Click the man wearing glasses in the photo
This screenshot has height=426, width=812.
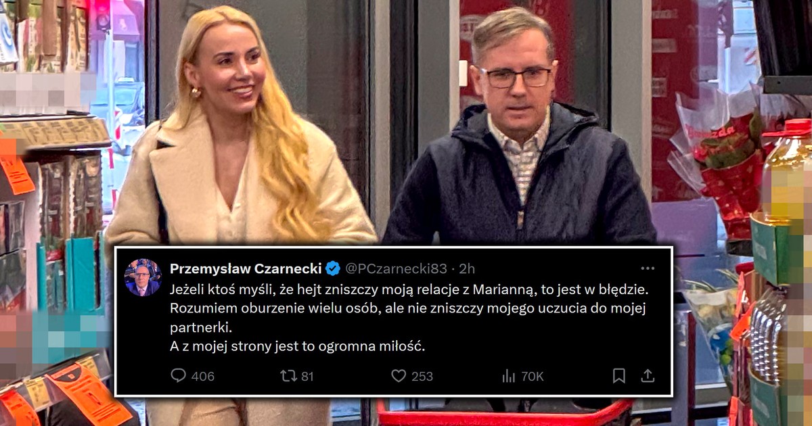point(518,135)
